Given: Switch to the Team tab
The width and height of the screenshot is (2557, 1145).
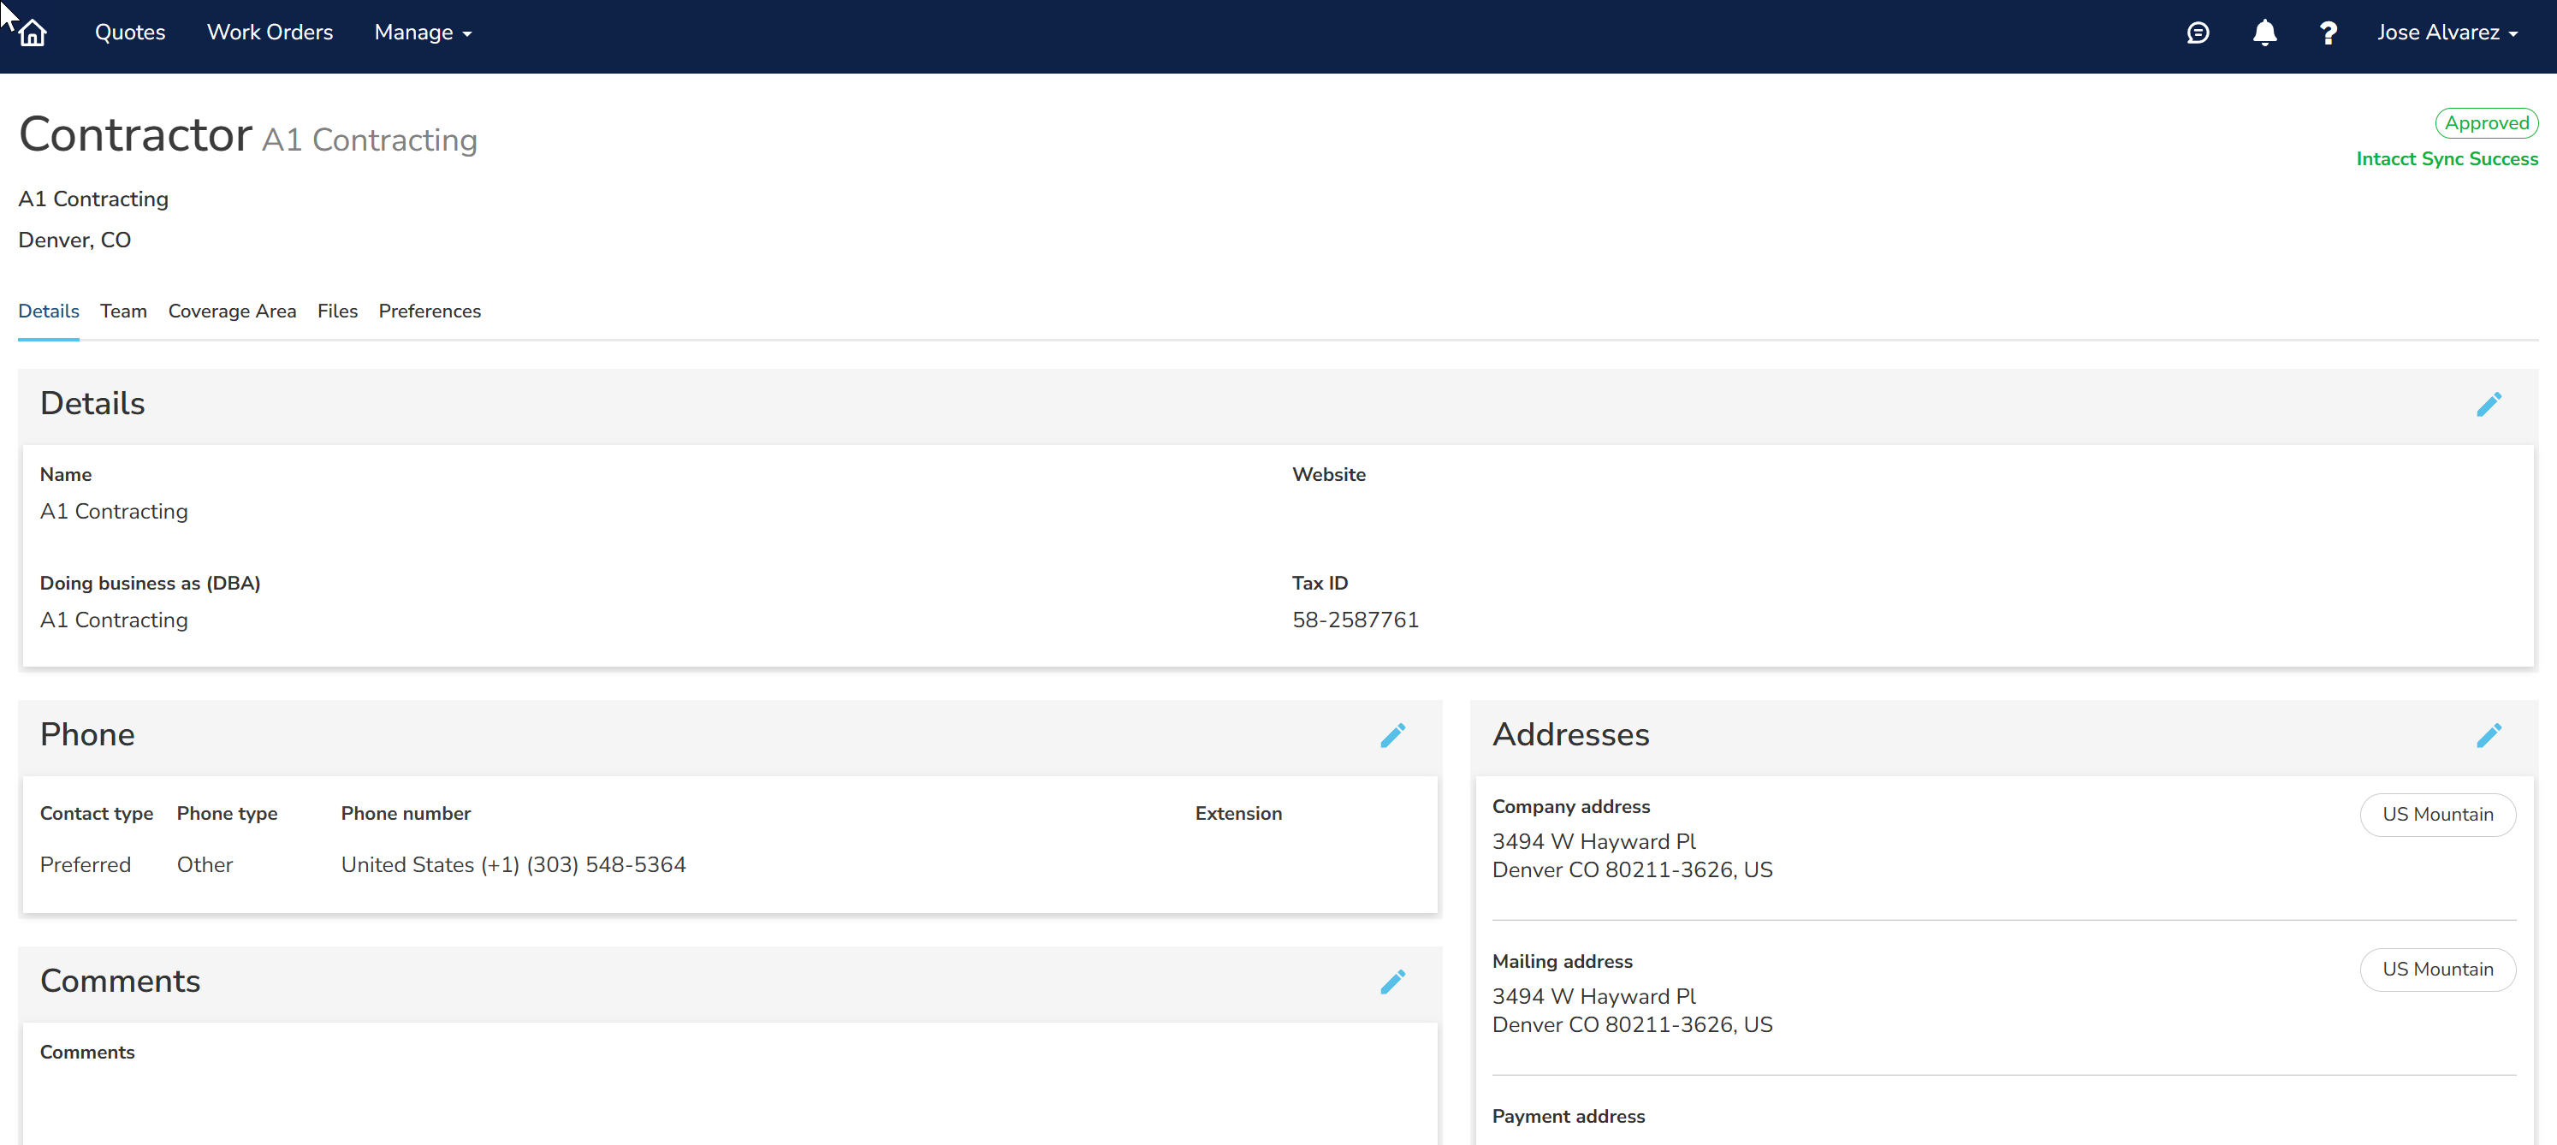Looking at the screenshot, I should 123,311.
